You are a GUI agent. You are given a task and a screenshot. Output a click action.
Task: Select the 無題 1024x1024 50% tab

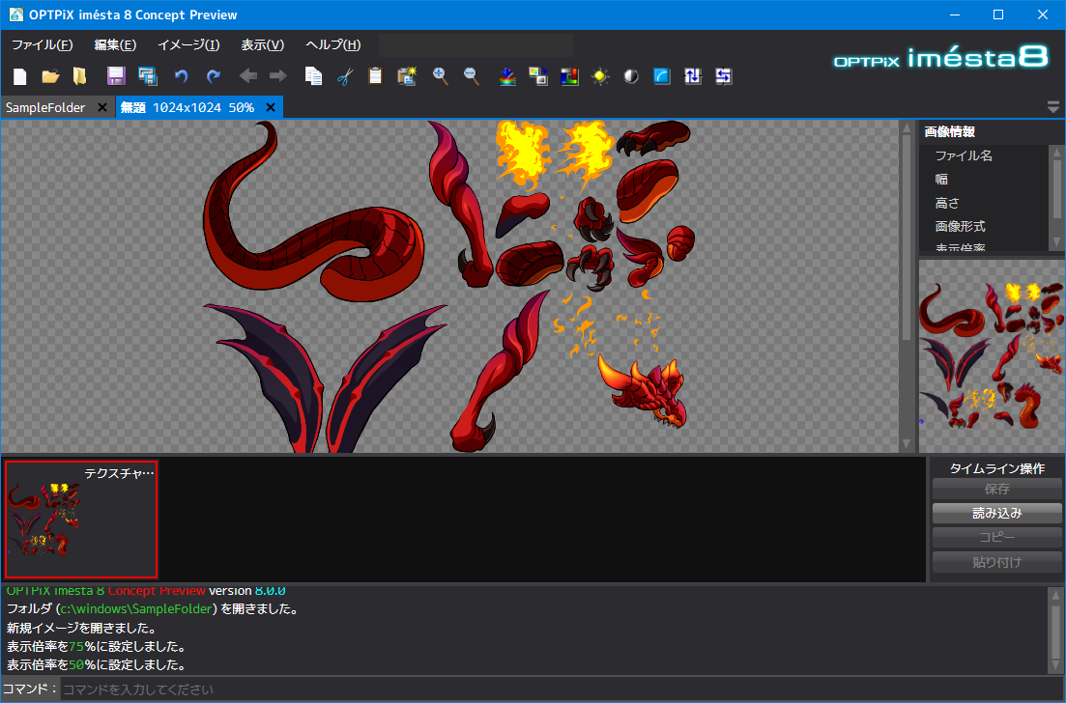(x=187, y=107)
